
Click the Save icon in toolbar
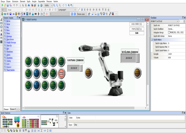[8, 5]
